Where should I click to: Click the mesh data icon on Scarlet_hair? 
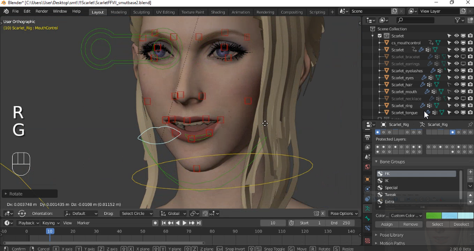click(x=437, y=85)
